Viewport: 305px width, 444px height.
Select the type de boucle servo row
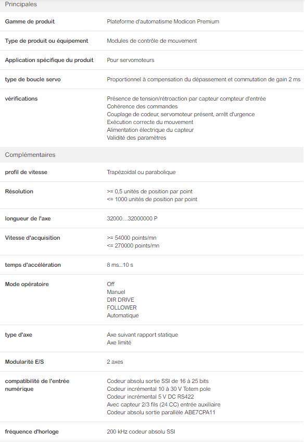coord(152,79)
